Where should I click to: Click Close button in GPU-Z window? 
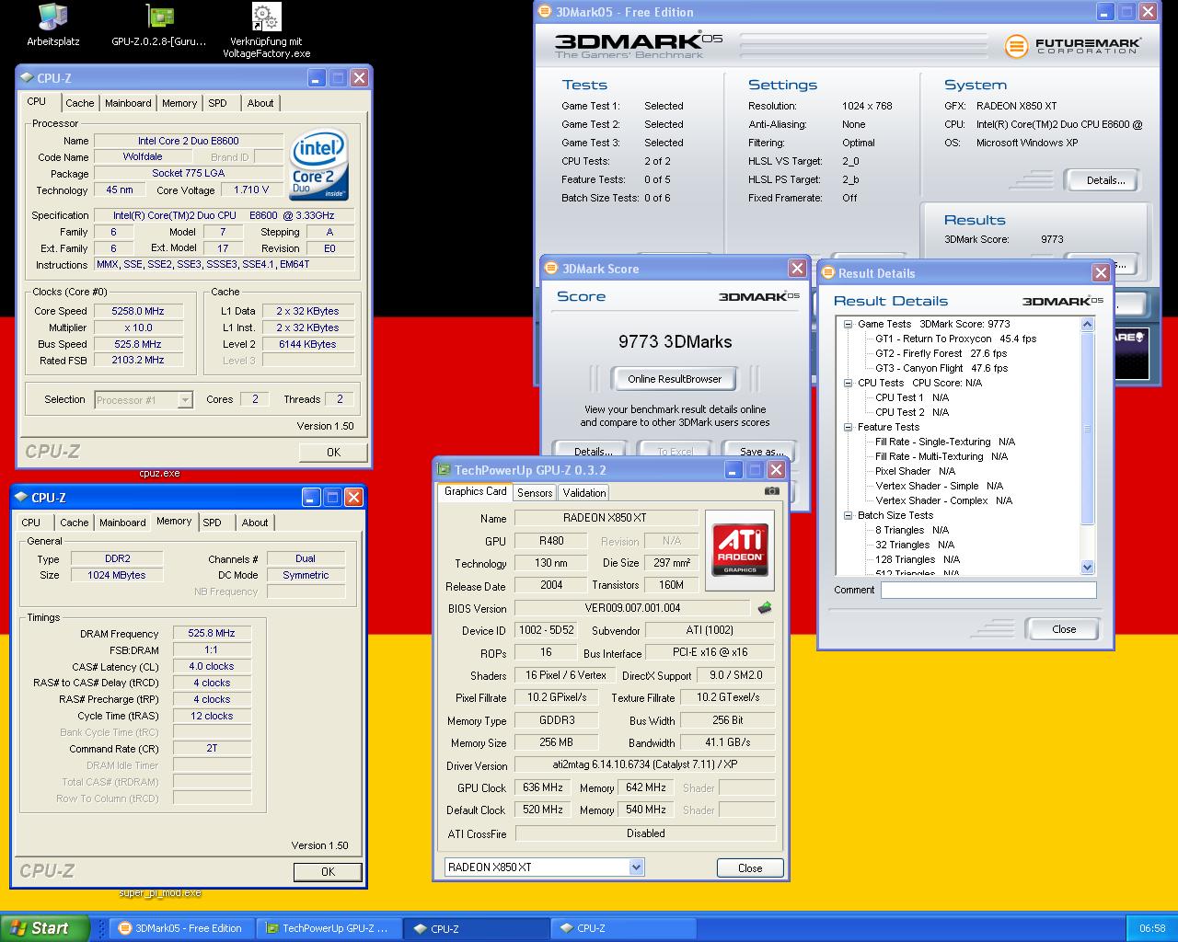coord(750,867)
